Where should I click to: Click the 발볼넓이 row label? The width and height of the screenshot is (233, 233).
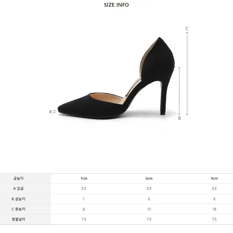19,219
